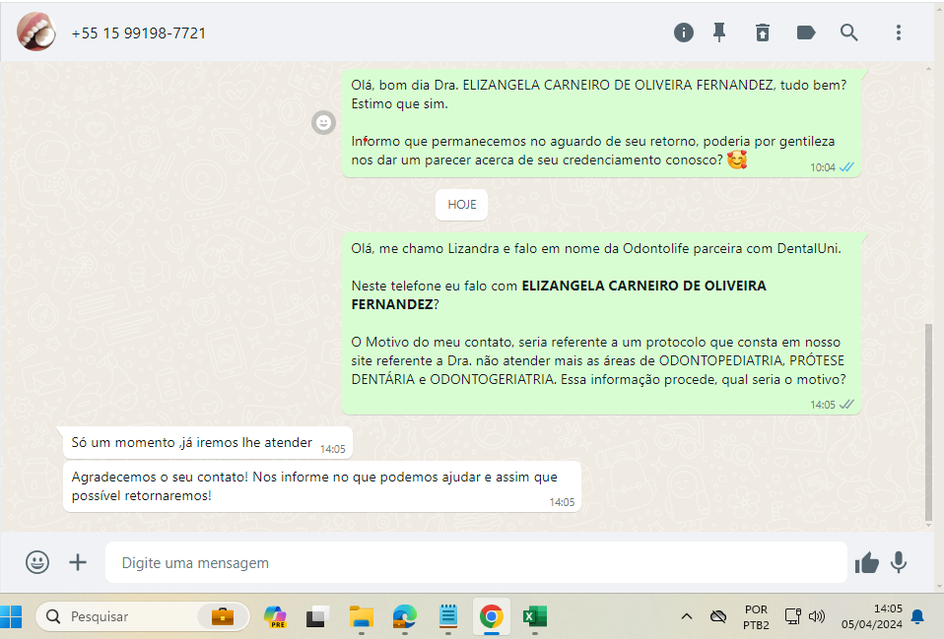
Task: Add a label with the tag icon
Action: point(805,32)
